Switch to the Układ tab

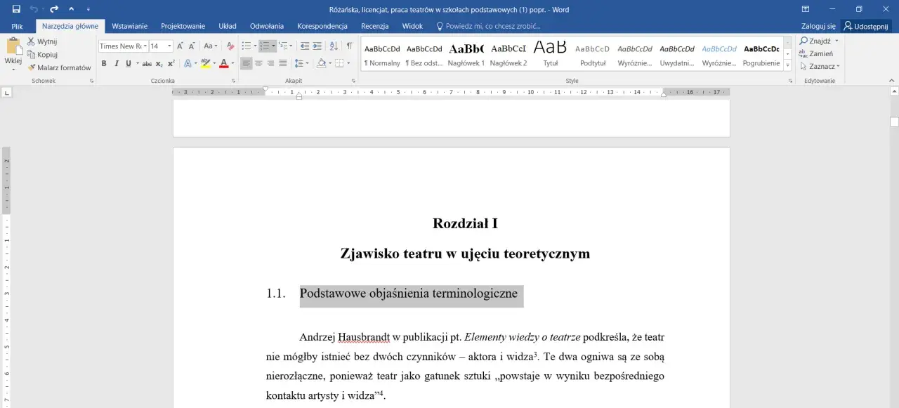pyautogui.click(x=228, y=26)
